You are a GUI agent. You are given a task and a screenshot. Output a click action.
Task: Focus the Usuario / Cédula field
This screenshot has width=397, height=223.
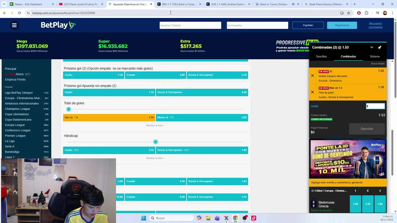tap(190, 25)
